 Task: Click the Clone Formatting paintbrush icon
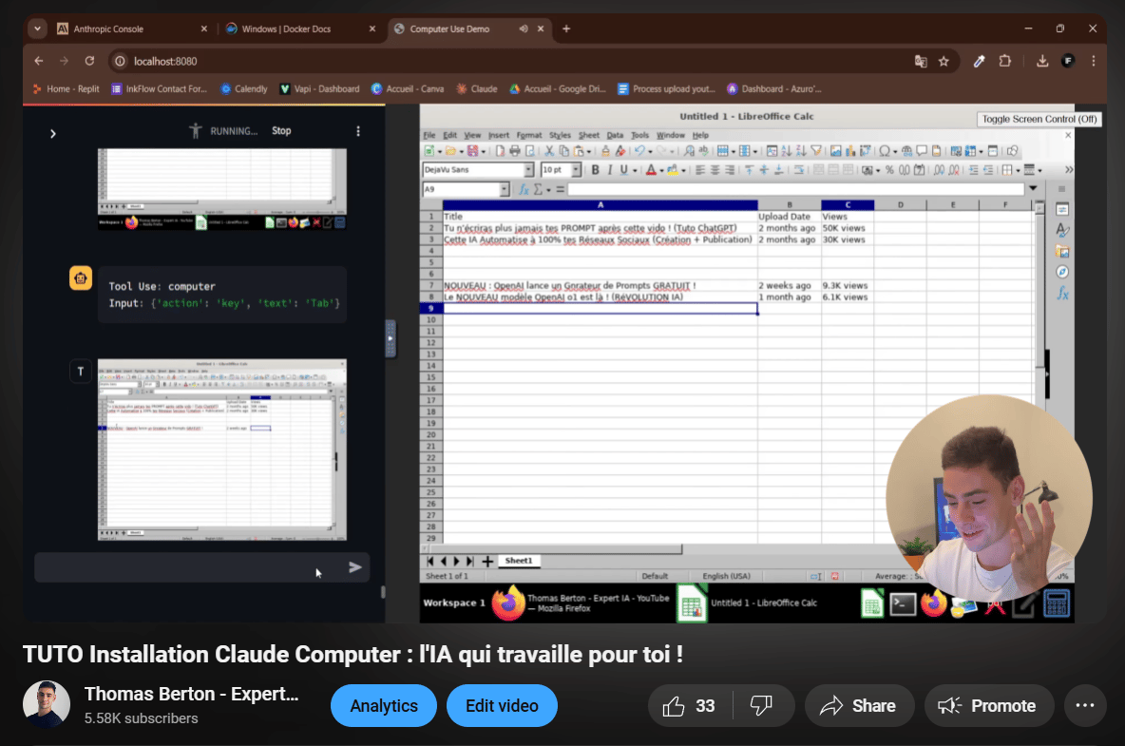[x=605, y=151]
